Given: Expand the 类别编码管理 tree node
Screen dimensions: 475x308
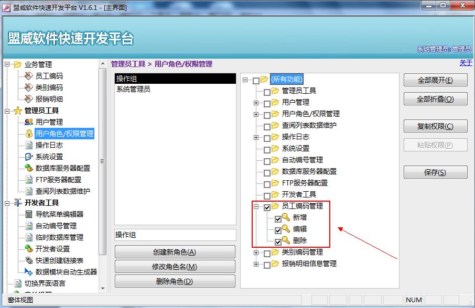Looking at the screenshot, I should click(256, 252).
